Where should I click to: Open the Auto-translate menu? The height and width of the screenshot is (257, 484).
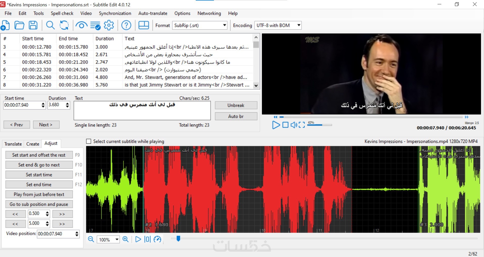pyautogui.click(x=153, y=13)
